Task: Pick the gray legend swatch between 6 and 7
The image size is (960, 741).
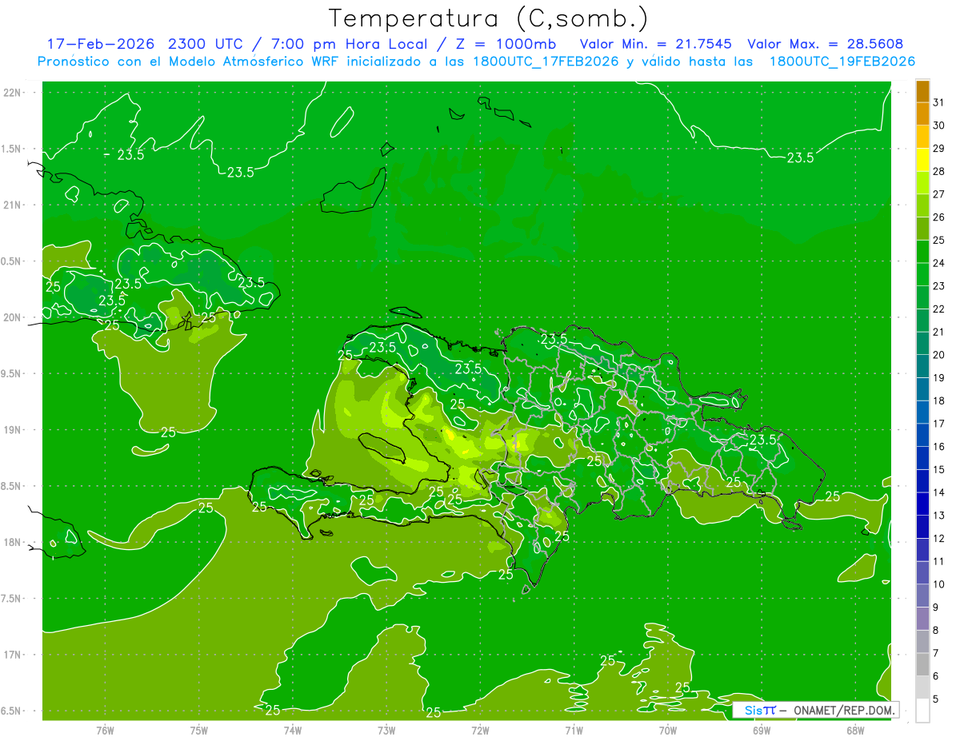Action: click(922, 665)
